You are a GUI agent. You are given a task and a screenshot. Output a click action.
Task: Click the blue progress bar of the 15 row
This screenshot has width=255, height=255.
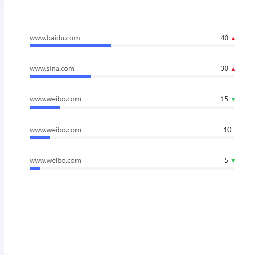coord(45,107)
